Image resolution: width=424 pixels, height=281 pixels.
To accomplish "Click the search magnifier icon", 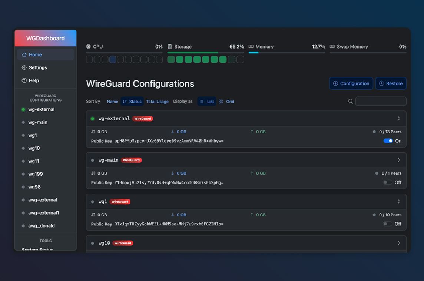I will [351, 101].
